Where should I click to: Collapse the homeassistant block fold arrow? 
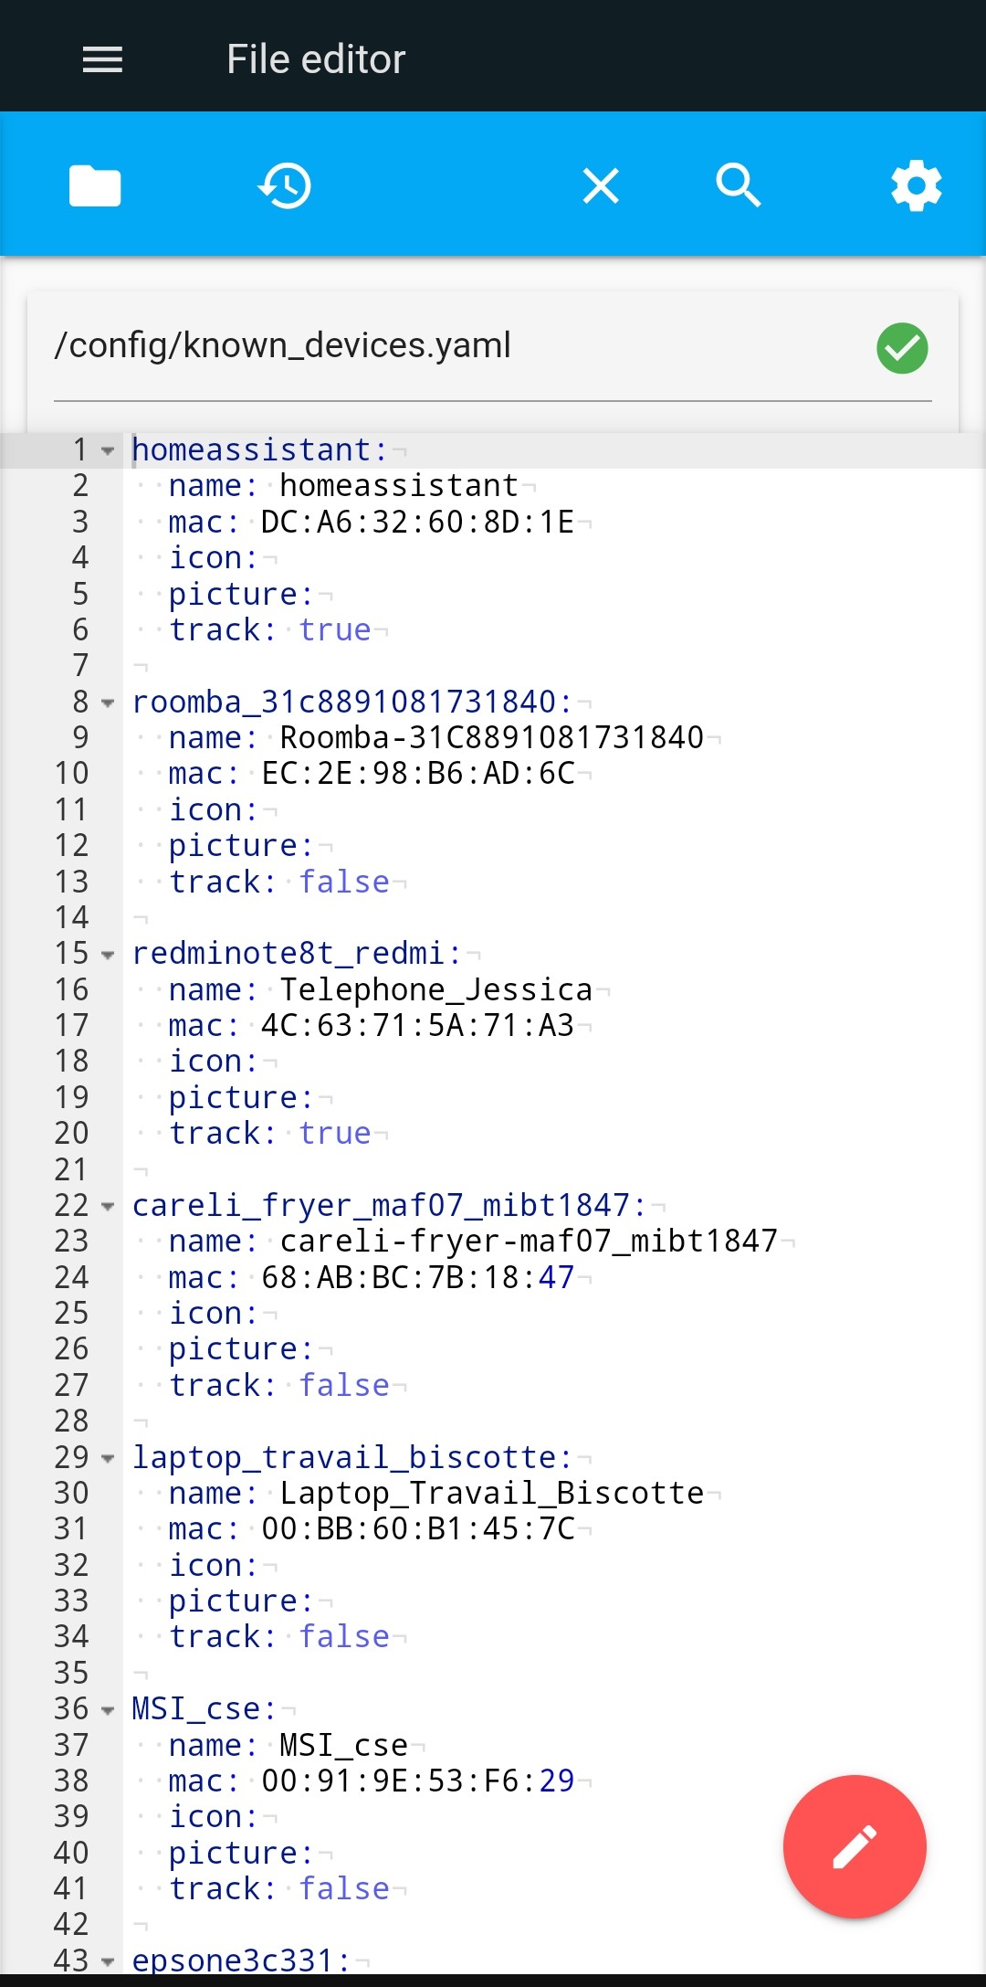point(108,450)
